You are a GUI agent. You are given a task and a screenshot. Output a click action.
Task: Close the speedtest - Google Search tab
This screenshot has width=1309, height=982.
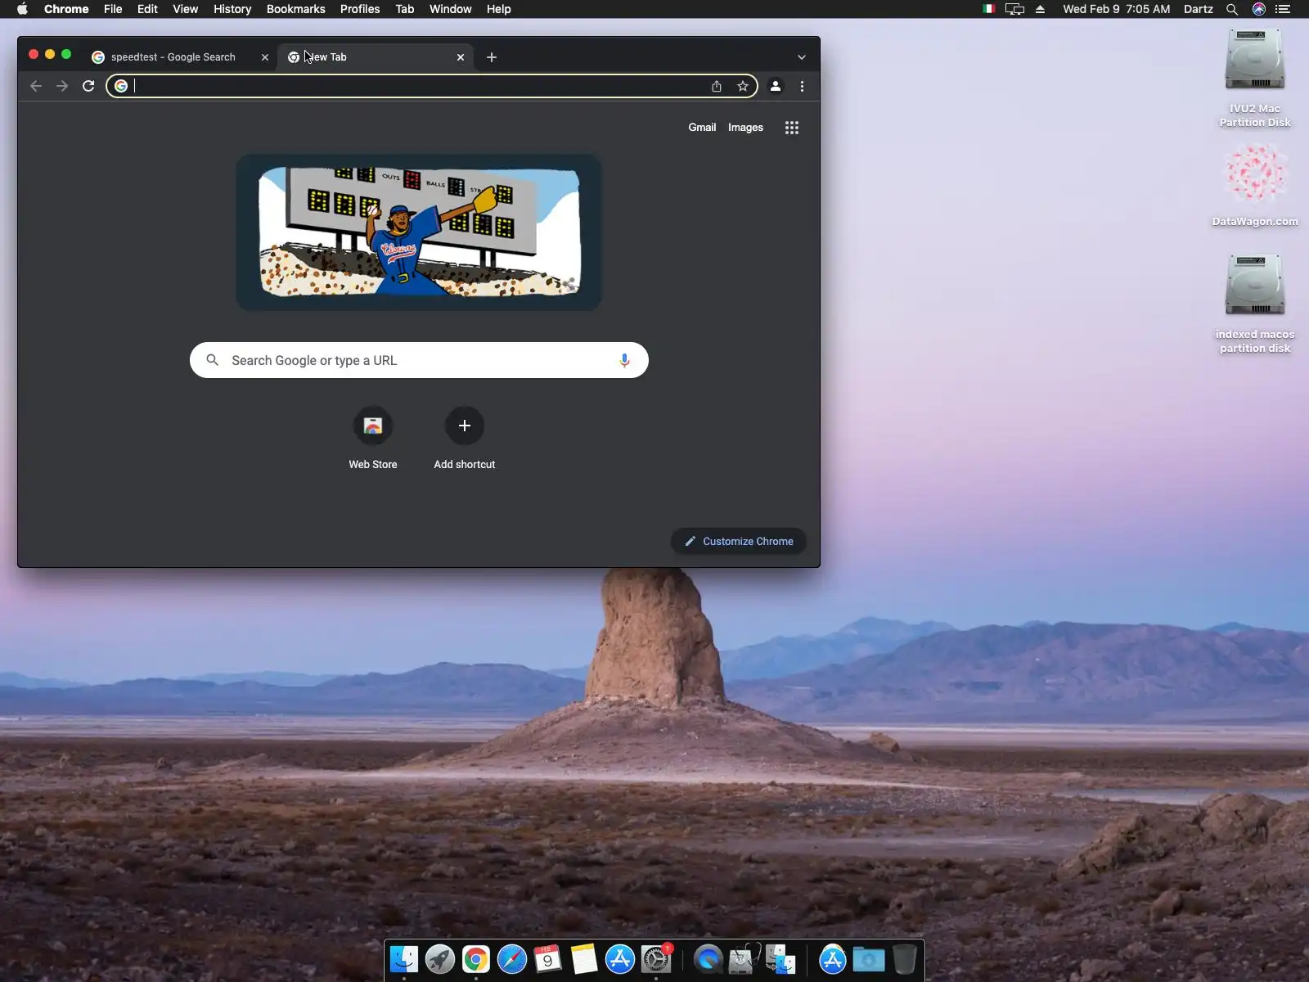265,57
